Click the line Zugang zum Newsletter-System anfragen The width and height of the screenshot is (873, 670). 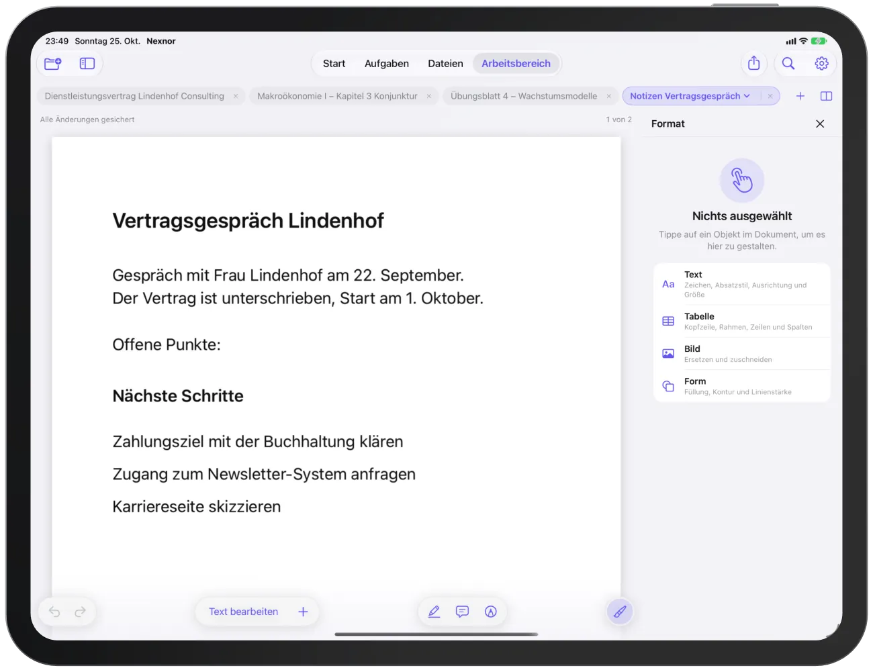click(264, 474)
